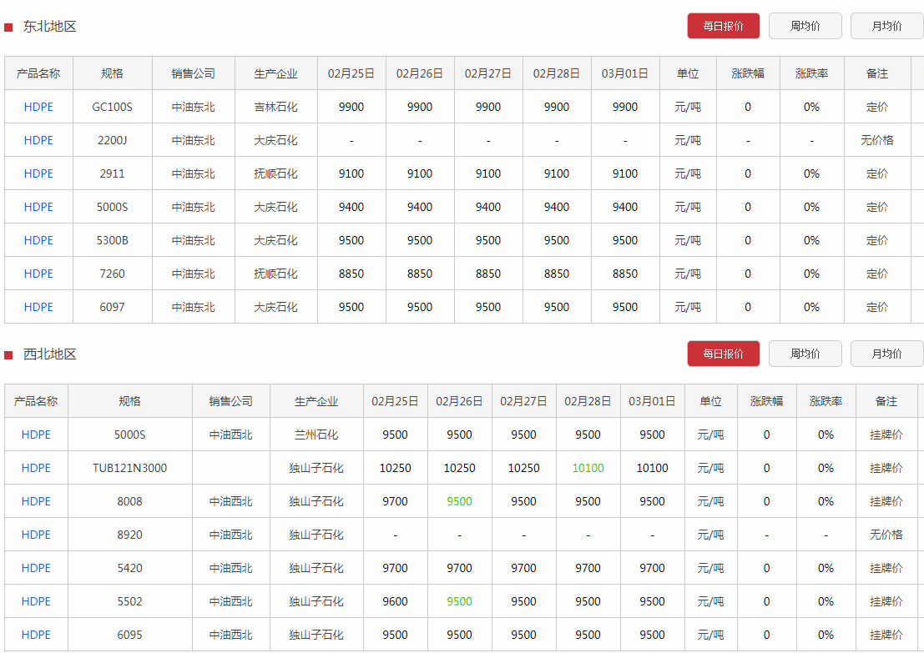Switch to 月均价 in 西北地区 section
The image size is (924, 653).
pyautogui.click(x=887, y=354)
